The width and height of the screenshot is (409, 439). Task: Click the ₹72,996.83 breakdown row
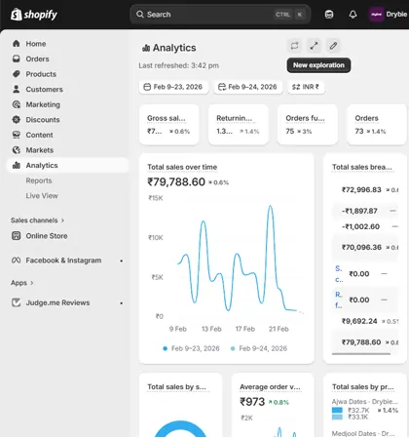coord(365,189)
